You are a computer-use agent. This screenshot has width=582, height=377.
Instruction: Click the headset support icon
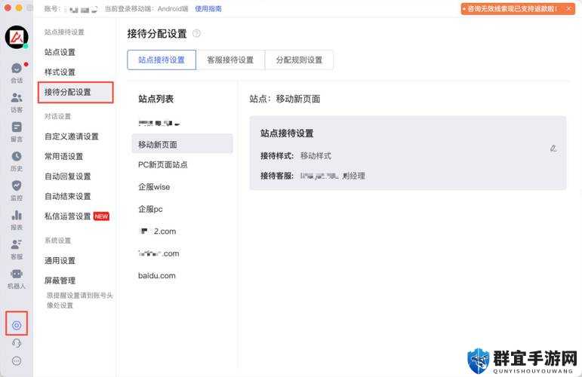pos(17,343)
